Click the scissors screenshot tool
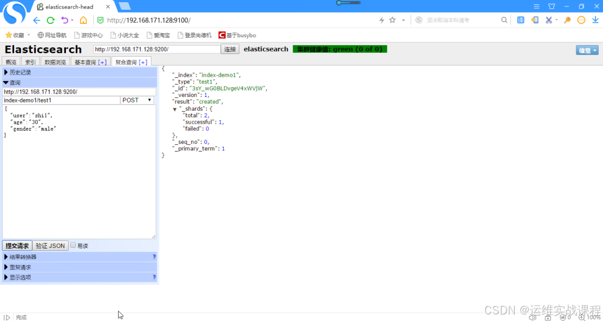603x321 pixels. click(549, 20)
